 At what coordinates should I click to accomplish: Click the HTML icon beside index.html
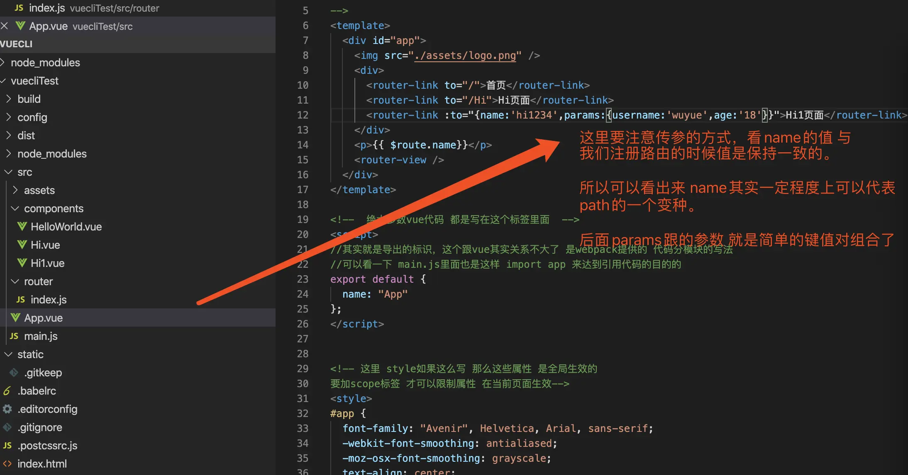point(7,464)
